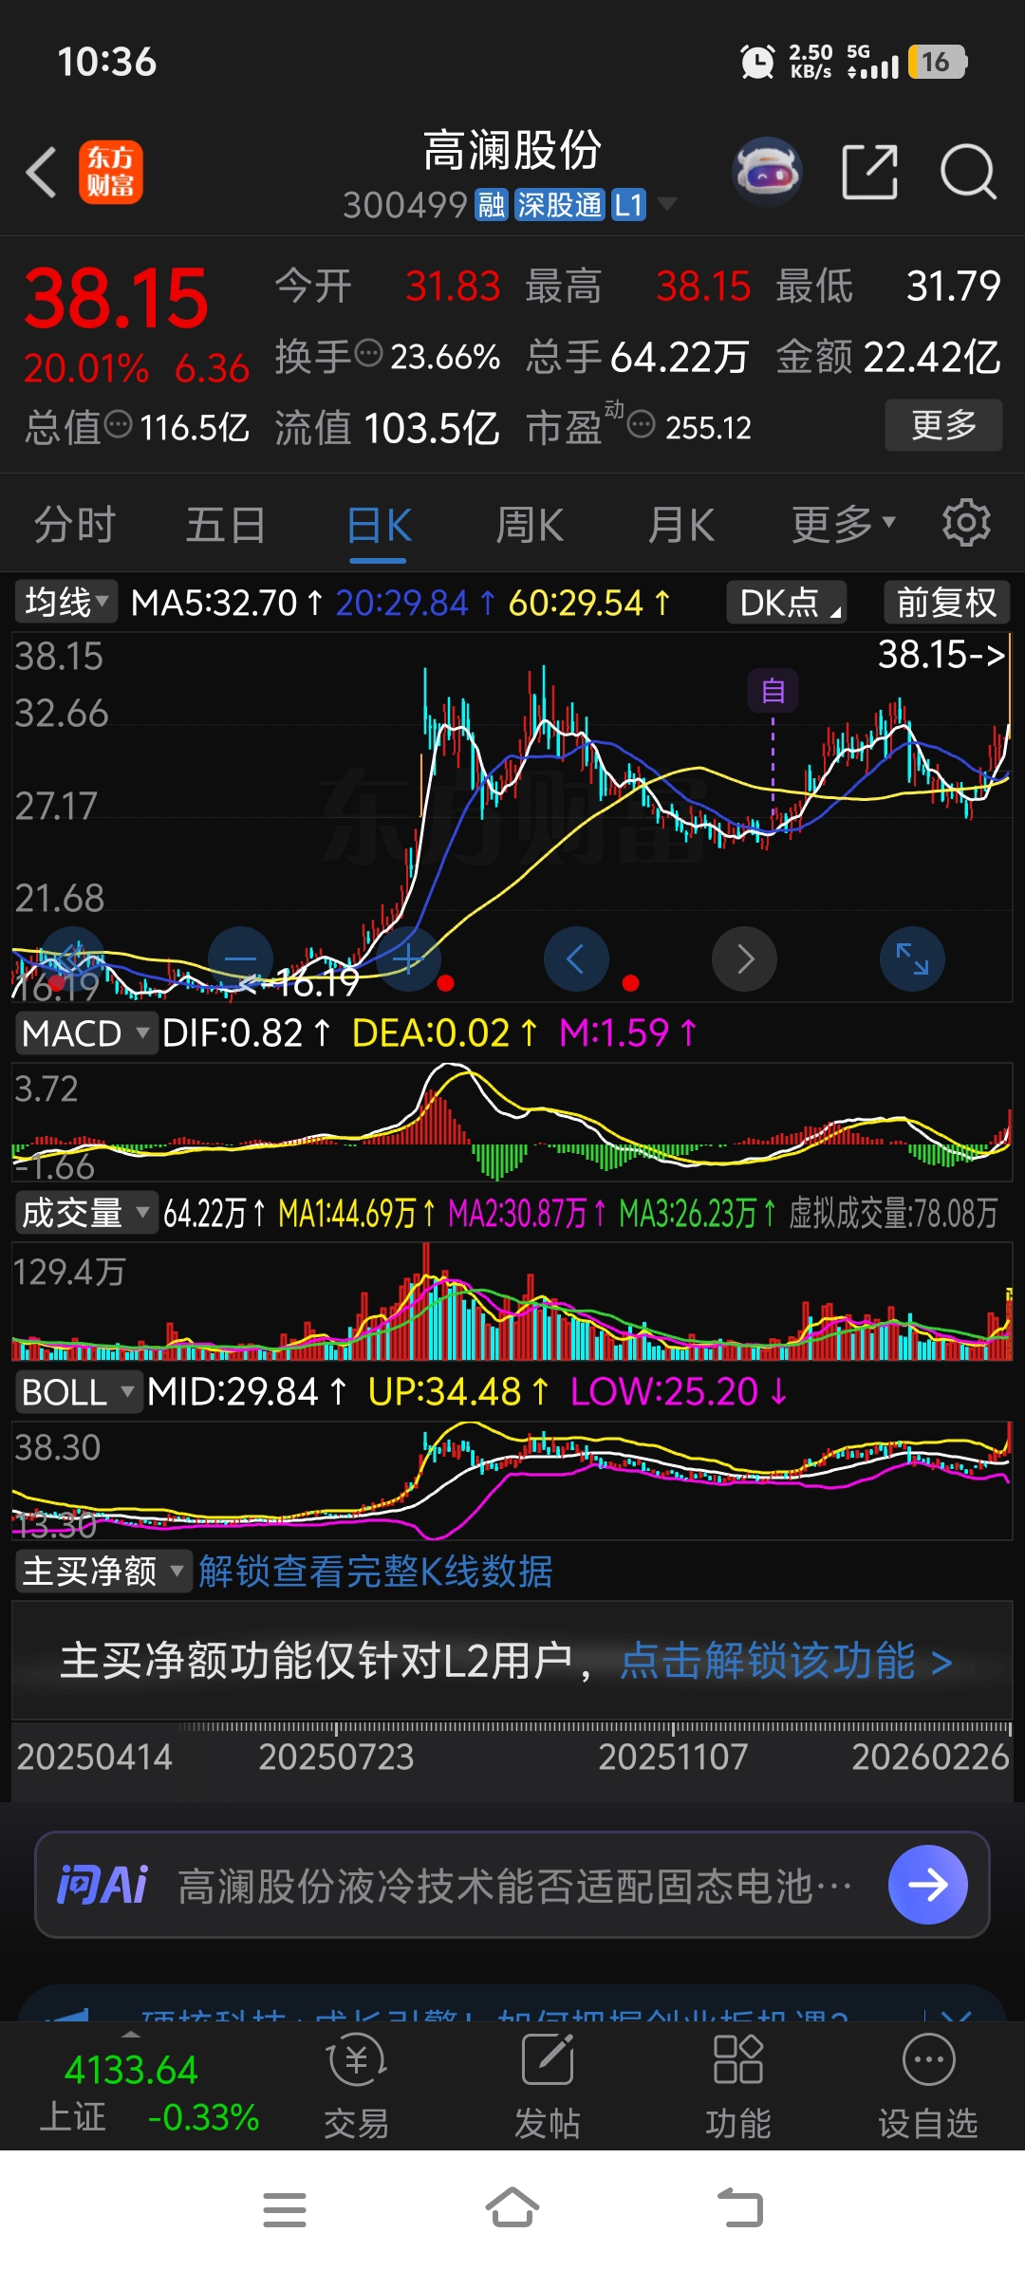1025x2270 pixels.
Task: Expand chart to fullscreen icon
Action: point(912,959)
